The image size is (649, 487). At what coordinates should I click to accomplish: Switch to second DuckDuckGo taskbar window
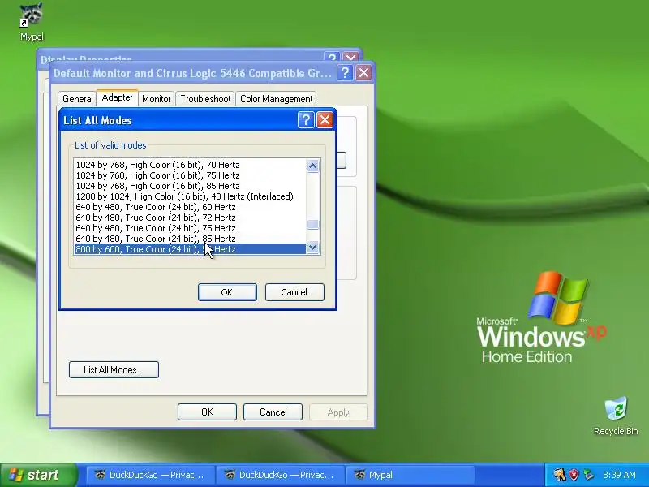pos(279,475)
